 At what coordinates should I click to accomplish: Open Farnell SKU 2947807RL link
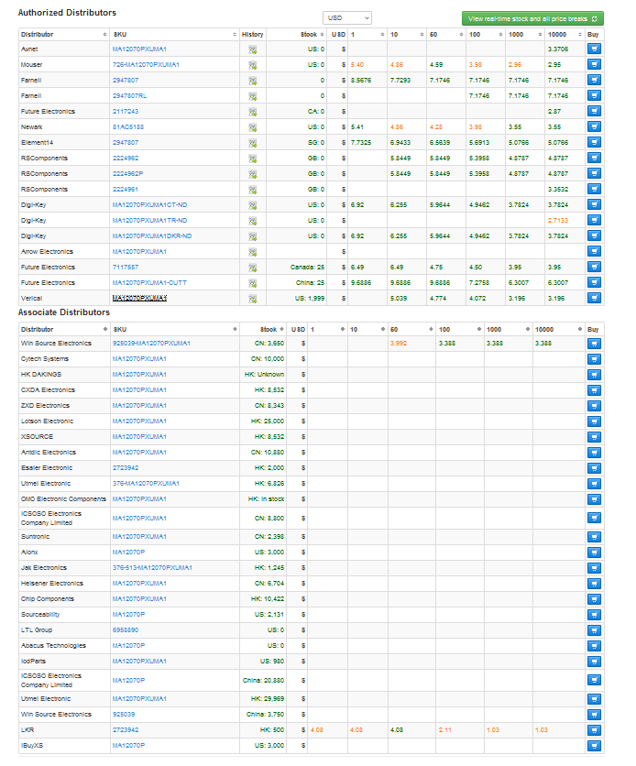129,96
